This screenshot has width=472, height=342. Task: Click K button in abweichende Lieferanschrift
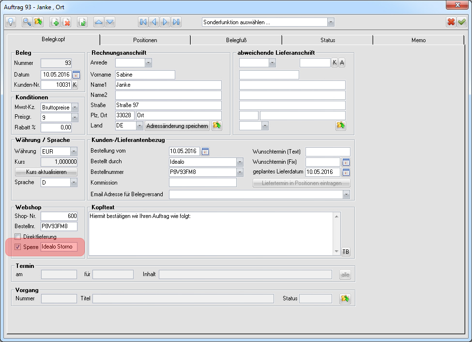[x=335, y=62]
